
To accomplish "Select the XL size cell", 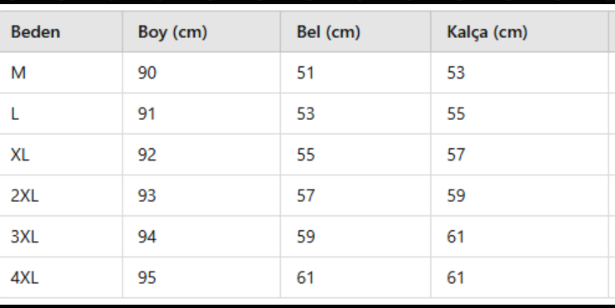I will [61, 155].
